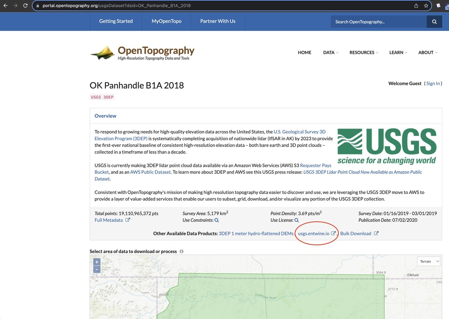Open the Terrain map type dropdown
The width and height of the screenshot is (449, 319).
pyautogui.click(x=429, y=261)
